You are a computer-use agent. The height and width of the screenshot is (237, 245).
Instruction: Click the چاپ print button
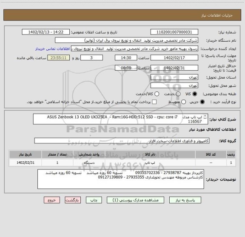coord(94,200)
